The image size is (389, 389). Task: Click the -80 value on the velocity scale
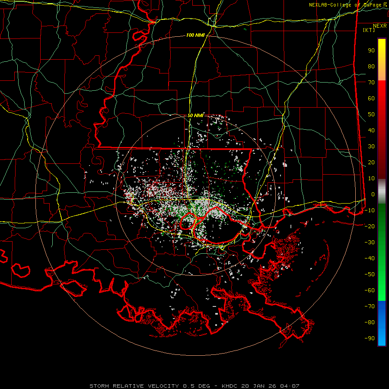370,322
